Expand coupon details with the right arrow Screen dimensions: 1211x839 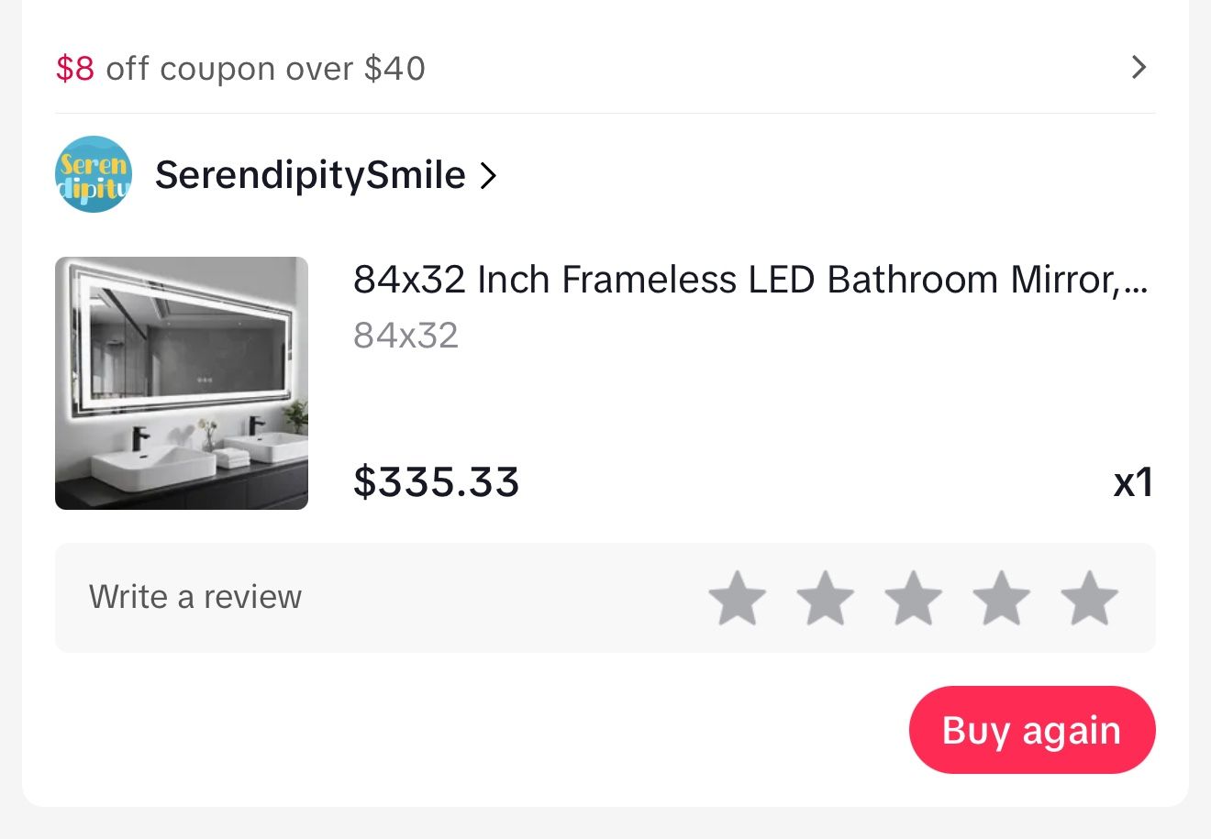coord(1139,68)
